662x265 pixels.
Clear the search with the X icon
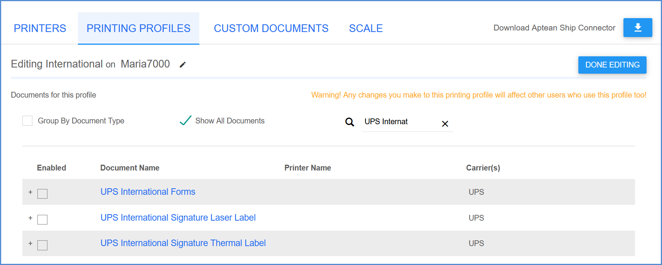click(445, 124)
